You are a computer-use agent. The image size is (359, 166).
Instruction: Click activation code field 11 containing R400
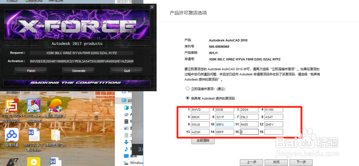coord(249,124)
